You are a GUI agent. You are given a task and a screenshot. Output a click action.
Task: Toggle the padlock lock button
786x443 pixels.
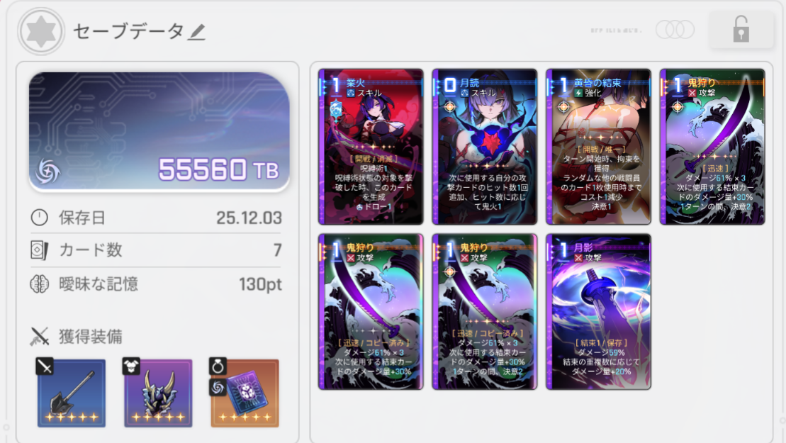point(741,29)
